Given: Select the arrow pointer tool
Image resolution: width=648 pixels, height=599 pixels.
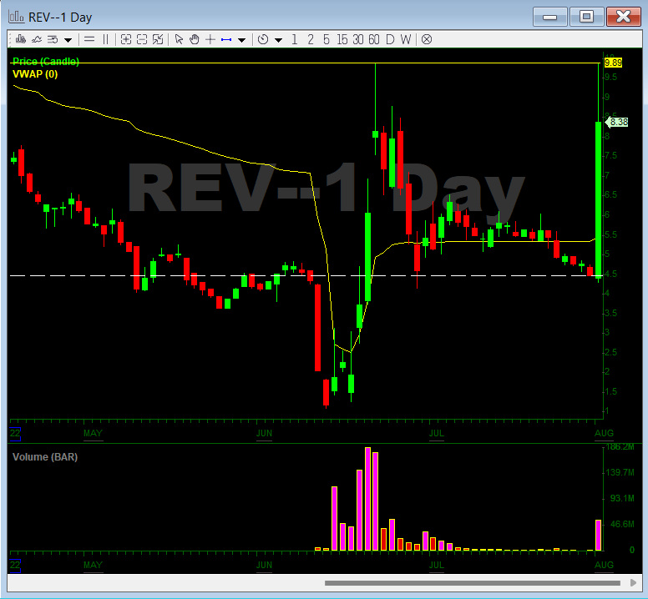Looking at the screenshot, I should [179, 40].
